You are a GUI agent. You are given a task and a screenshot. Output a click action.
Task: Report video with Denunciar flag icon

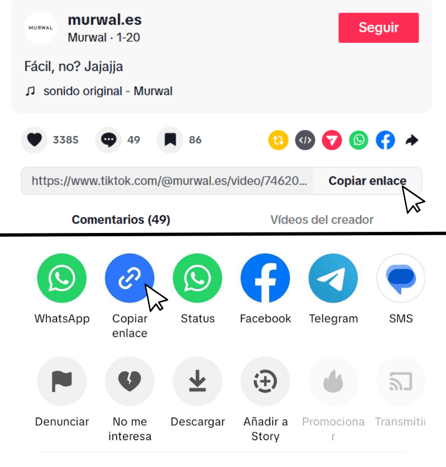pyautogui.click(x=62, y=381)
